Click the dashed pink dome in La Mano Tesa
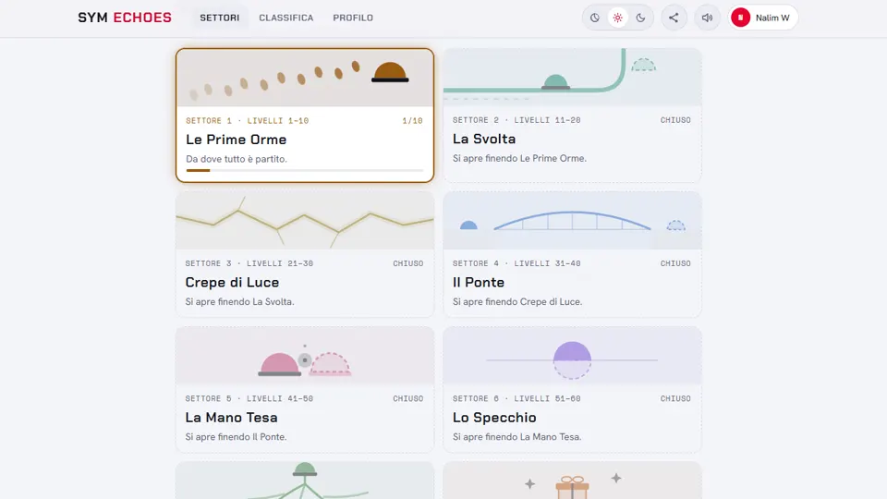This screenshot has width=887, height=499. coord(331,364)
